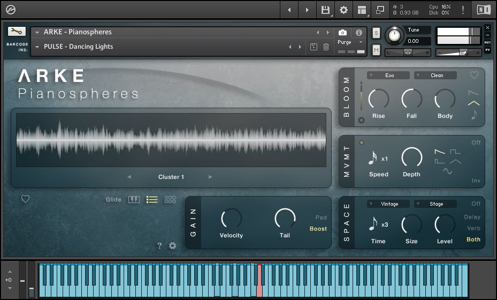Viewport: 497px width, 300px height.
Task: Go to next cluster arrow
Action: 210,177
